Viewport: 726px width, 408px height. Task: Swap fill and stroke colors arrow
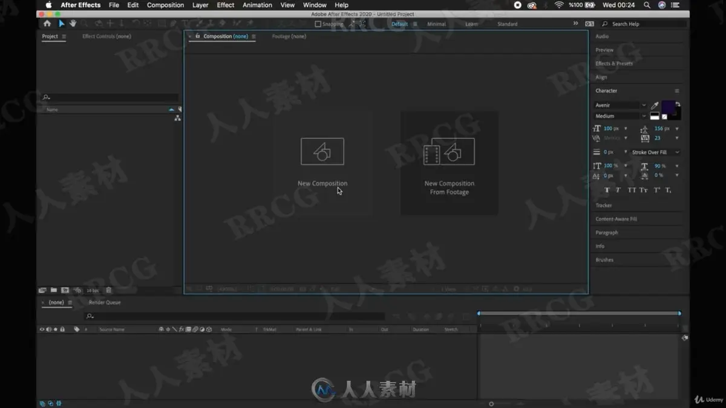[678, 104]
